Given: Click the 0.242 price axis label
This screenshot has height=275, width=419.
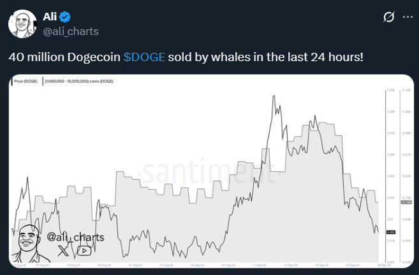Looking at the screenshot, I should tap(390, 197).
